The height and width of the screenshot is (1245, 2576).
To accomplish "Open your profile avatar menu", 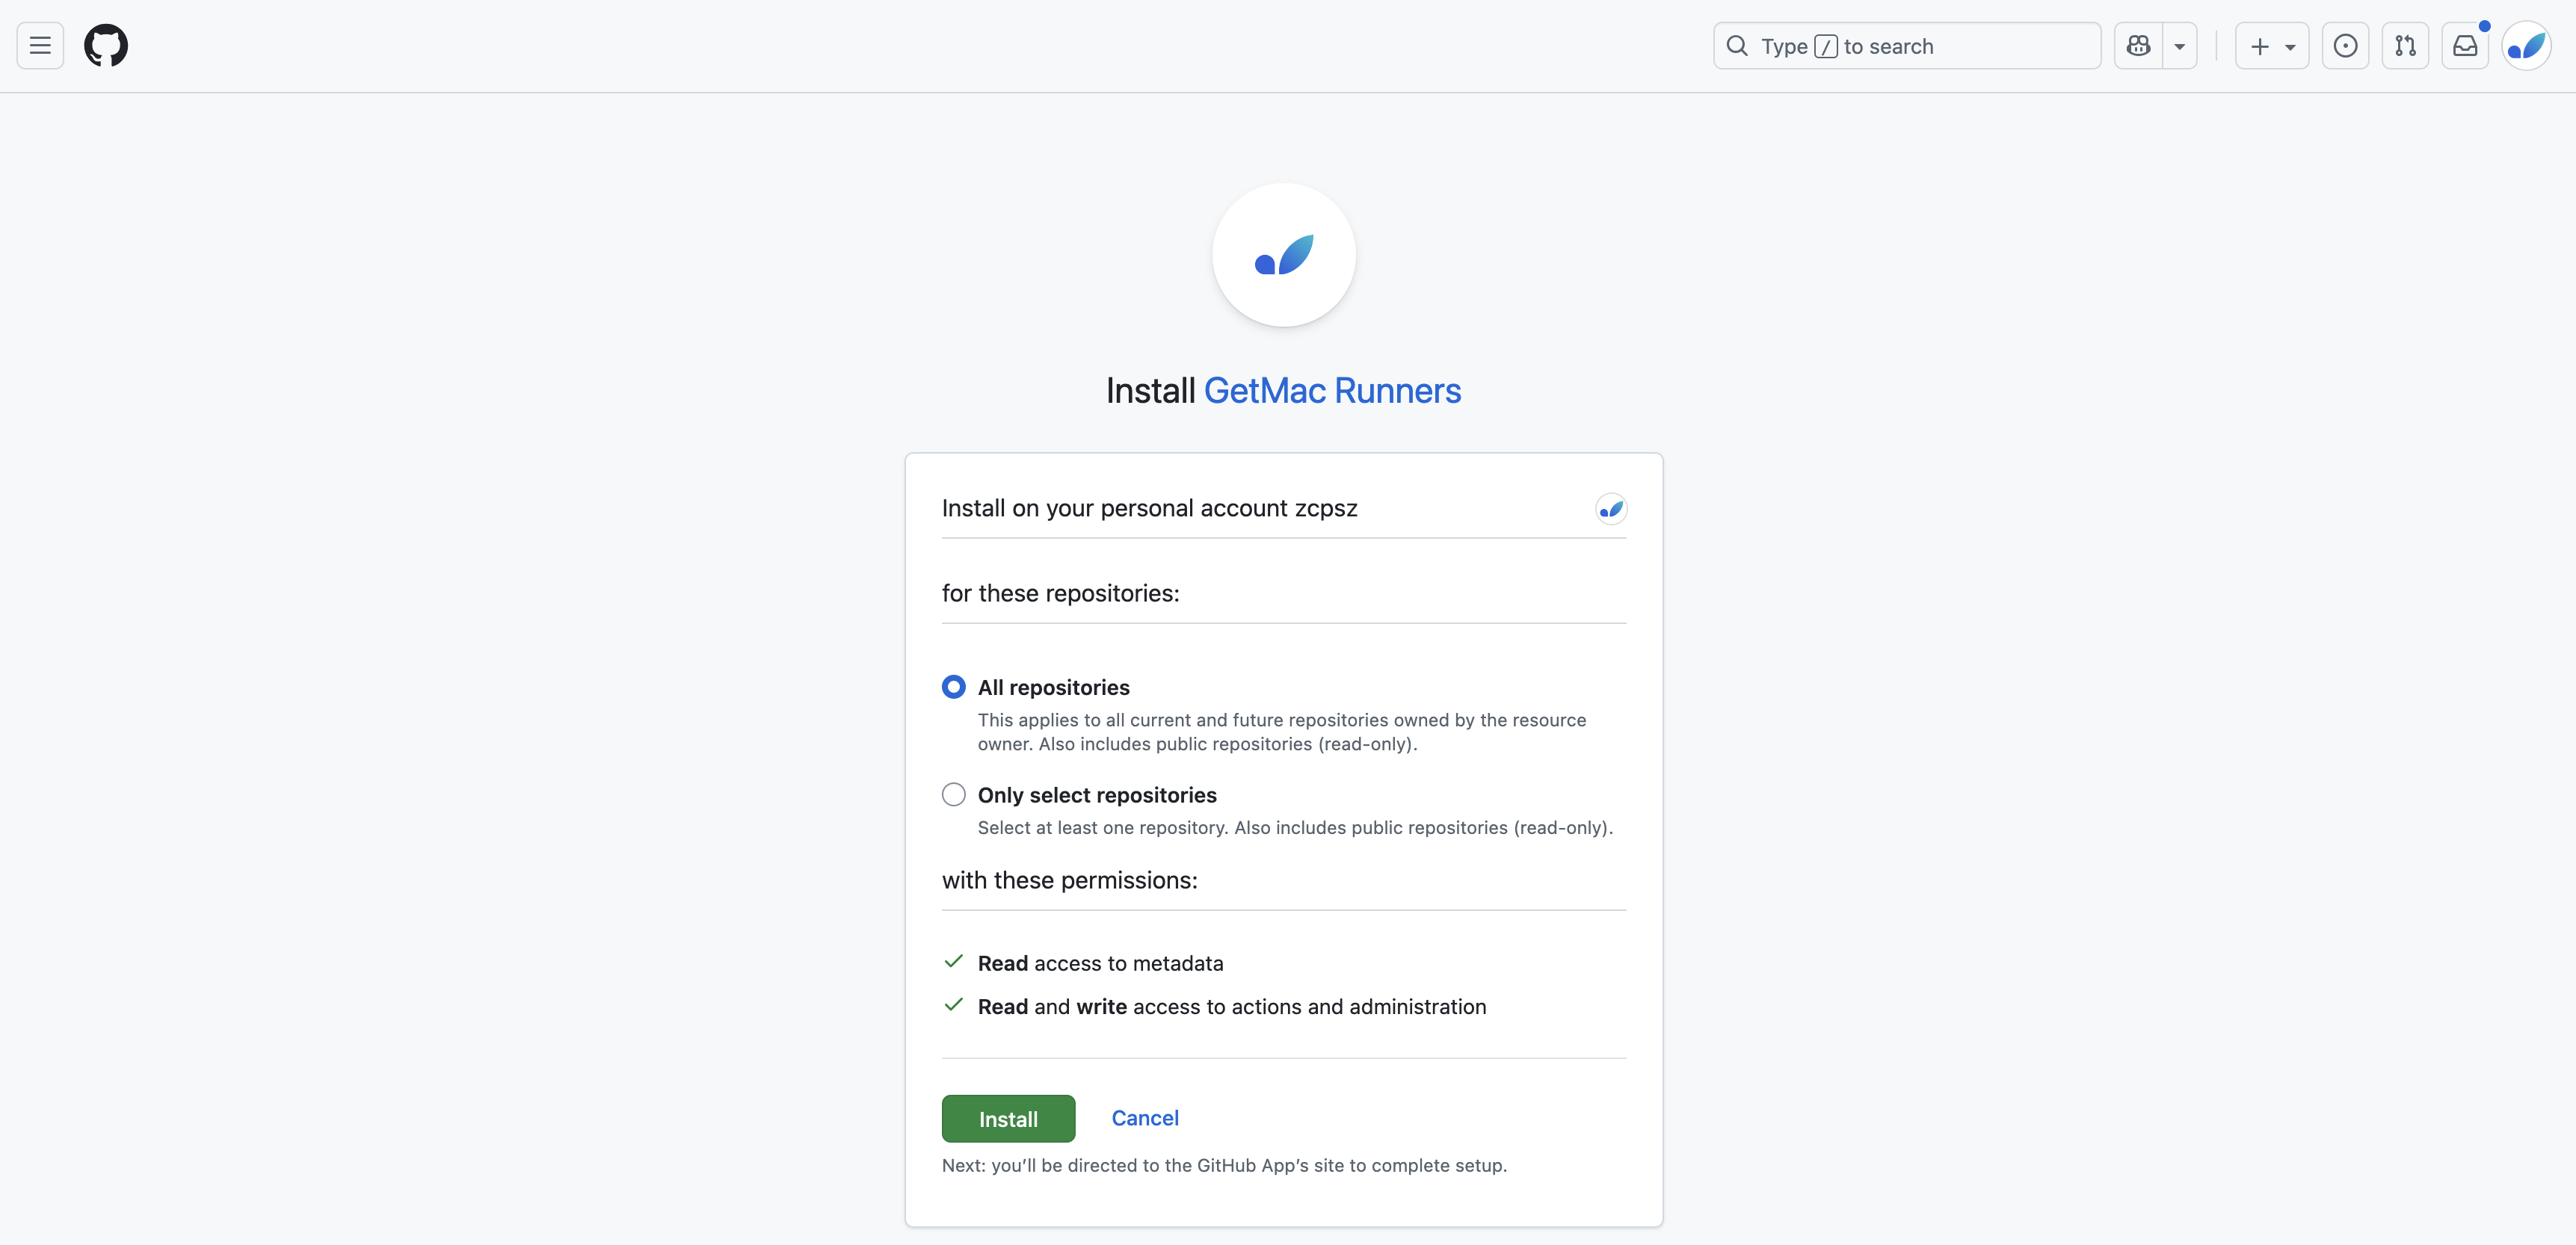I will coord(2527,45).
